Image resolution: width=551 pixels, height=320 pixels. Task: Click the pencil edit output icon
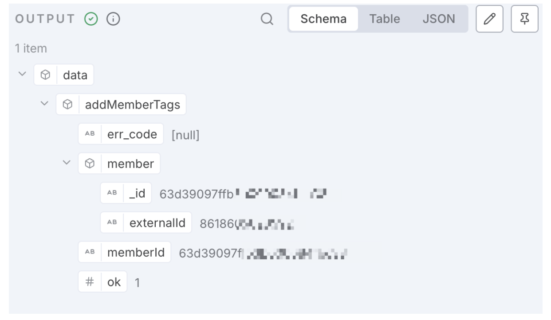[490, 19]
